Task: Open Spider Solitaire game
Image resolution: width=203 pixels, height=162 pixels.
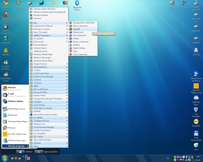Action: [79, 48]
